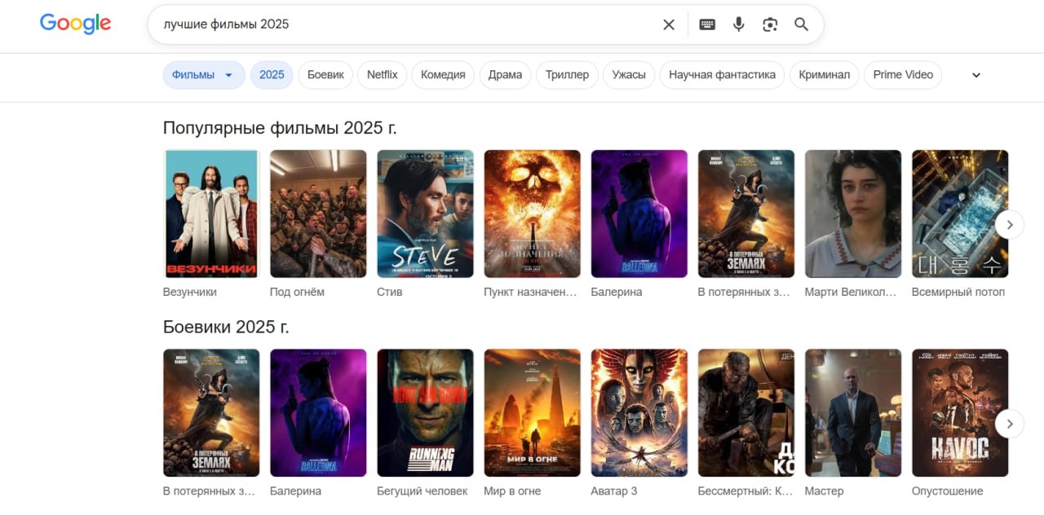Select the Научная фантастика filter chip
The image size is (1044, 515).
tap(722, 75)
